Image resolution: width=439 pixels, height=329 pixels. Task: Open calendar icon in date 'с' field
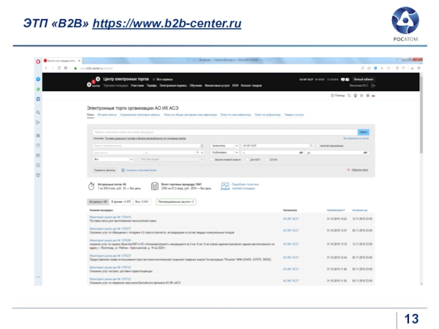coord(301,153)
